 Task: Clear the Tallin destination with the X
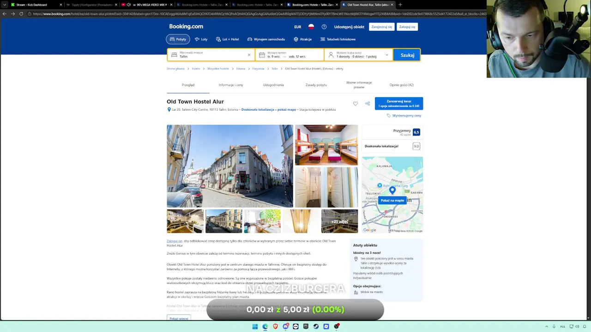249,55
